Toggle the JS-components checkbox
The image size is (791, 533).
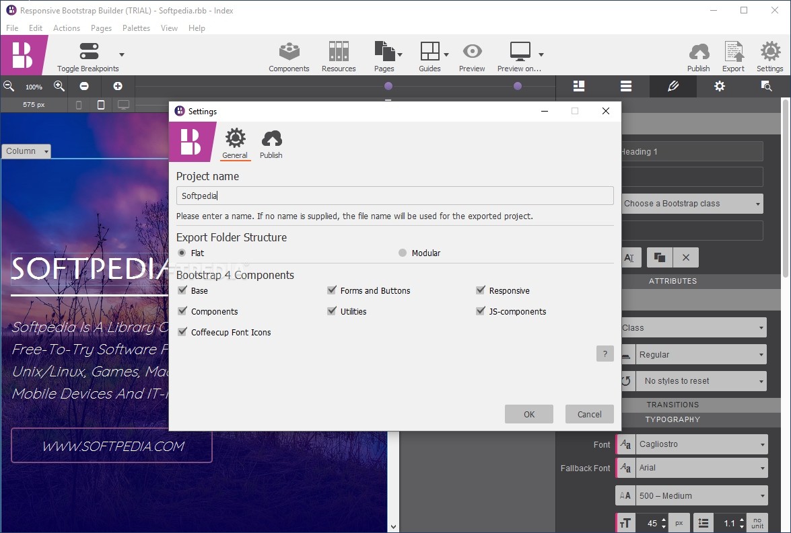480,311
